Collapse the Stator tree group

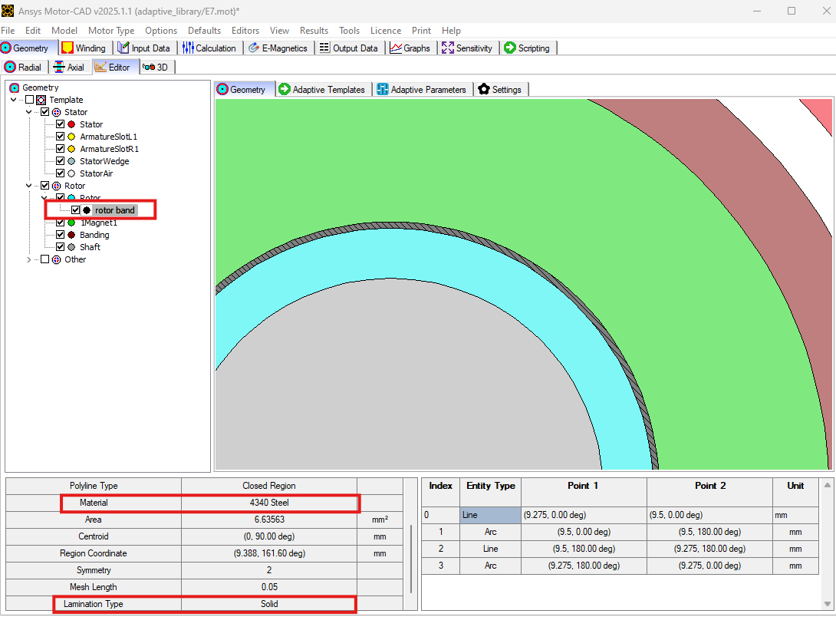(x=29, y=112)
